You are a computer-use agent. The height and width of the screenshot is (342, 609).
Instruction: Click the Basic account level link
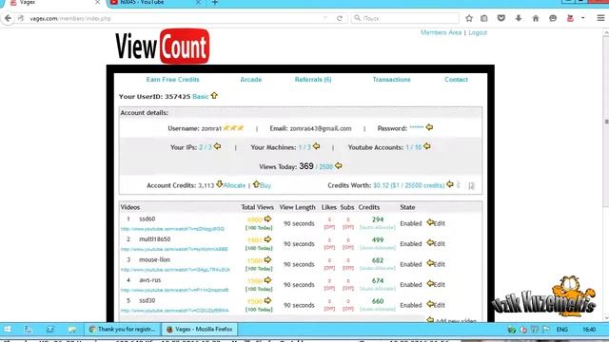201,97
